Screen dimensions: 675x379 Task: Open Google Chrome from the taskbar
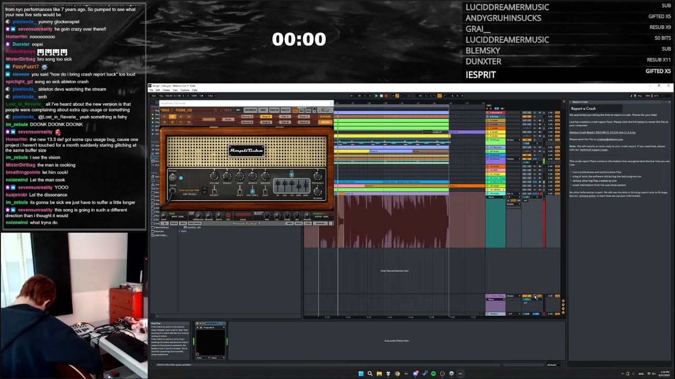[397, 374]
